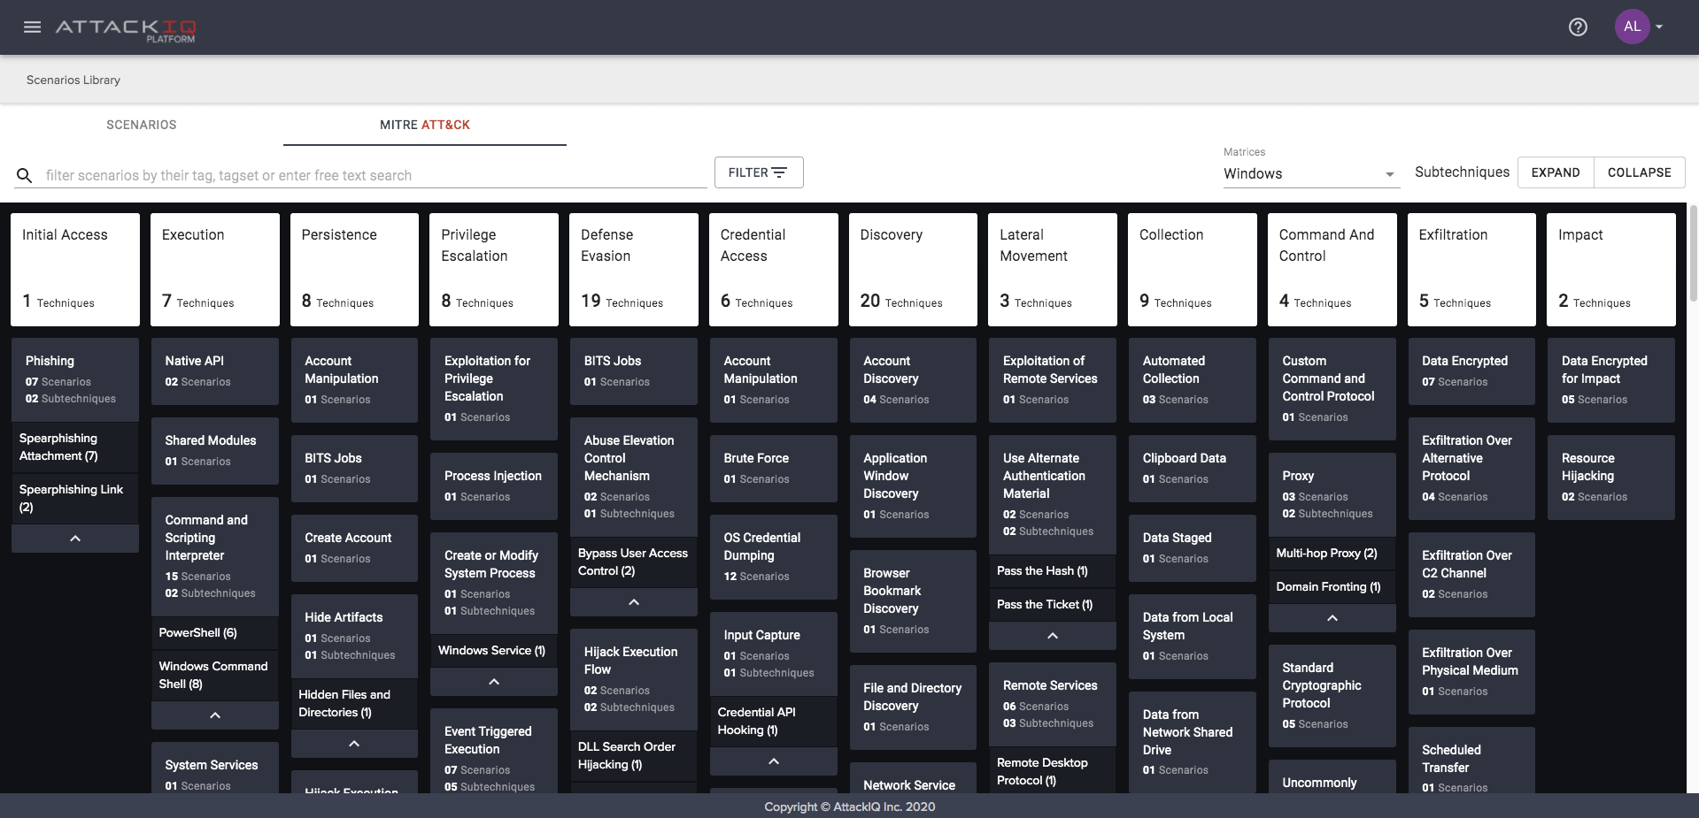Collapse the Initial Access technique list
The width and height of the screenshot is (1699, 818).
[x=74, y=538]
